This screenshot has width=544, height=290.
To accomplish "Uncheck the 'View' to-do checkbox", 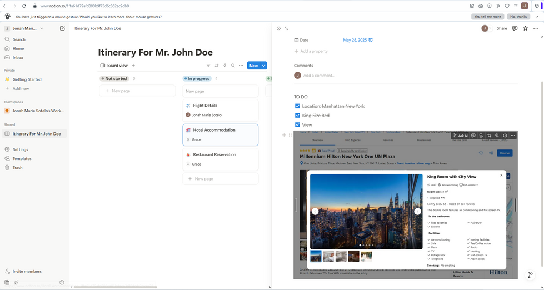I will pos(297,125).
